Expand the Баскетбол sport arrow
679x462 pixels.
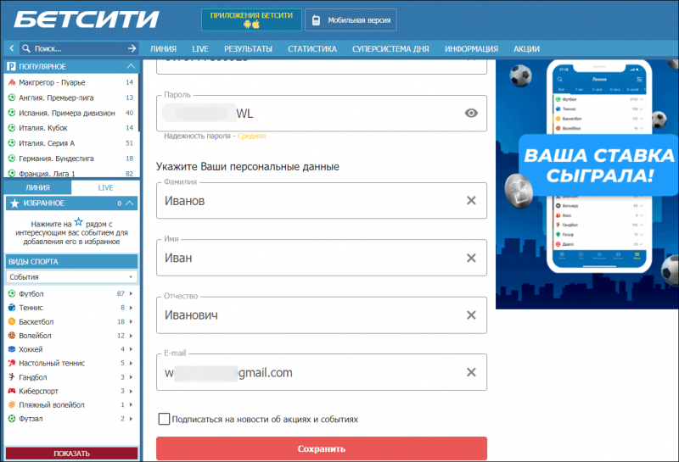click(x=131, y=321)
